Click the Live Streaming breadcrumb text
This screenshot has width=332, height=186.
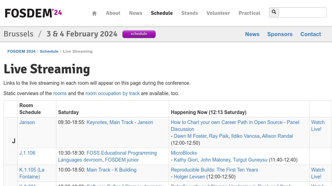(x=78, y=51)
